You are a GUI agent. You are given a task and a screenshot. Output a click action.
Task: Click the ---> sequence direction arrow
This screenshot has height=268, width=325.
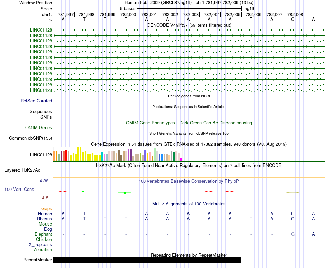[49, 20]
